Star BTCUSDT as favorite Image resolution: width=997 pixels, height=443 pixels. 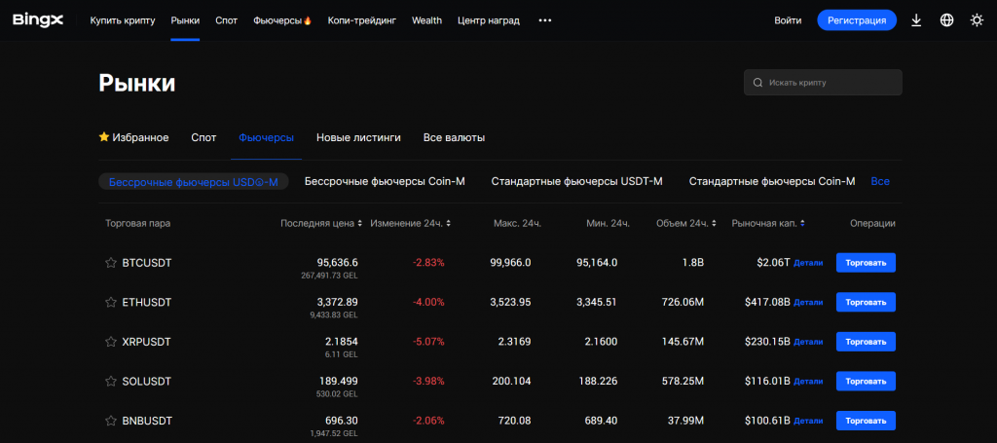click(x=111, y=263)
